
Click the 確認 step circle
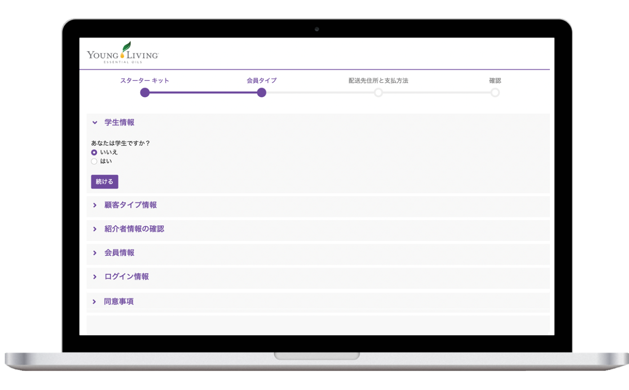pos(495,92)
